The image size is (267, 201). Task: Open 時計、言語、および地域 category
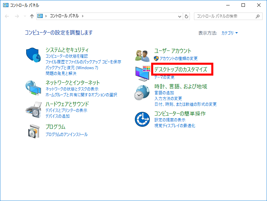pos(181,86)
